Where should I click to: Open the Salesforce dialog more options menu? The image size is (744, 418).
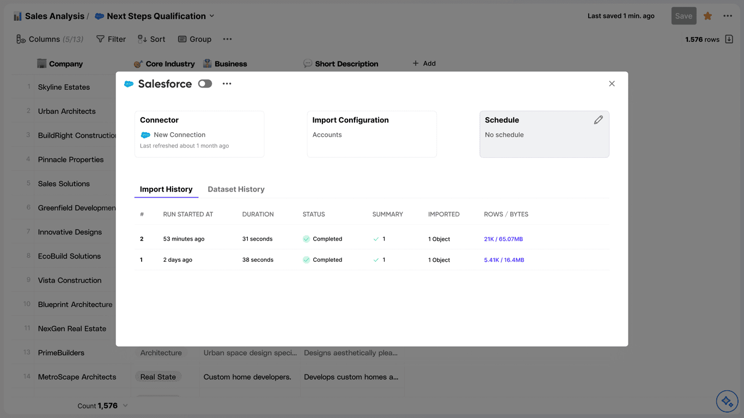(227, 84)
